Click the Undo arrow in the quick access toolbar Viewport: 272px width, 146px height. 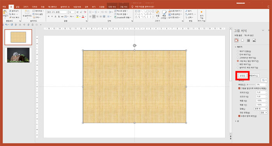pyautogui.click(x=7, y=25)
